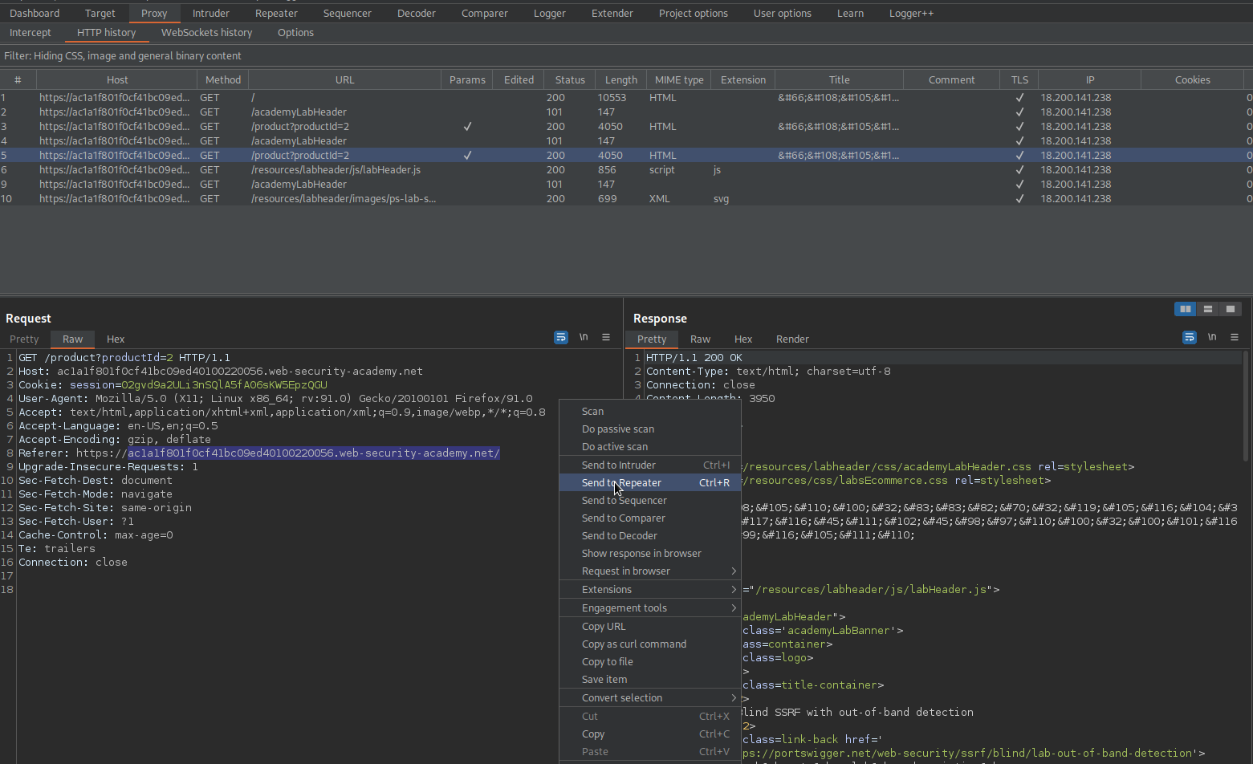Switch Request view to Hex
1253x764 pixels.
pos(116,339)
